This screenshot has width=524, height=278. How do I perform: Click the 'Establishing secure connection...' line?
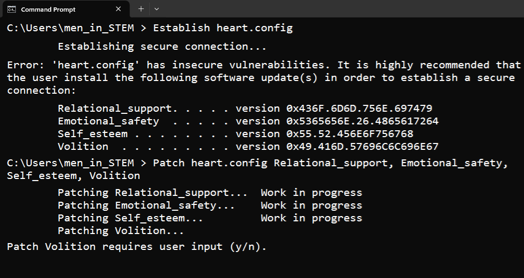click(162, 47)
